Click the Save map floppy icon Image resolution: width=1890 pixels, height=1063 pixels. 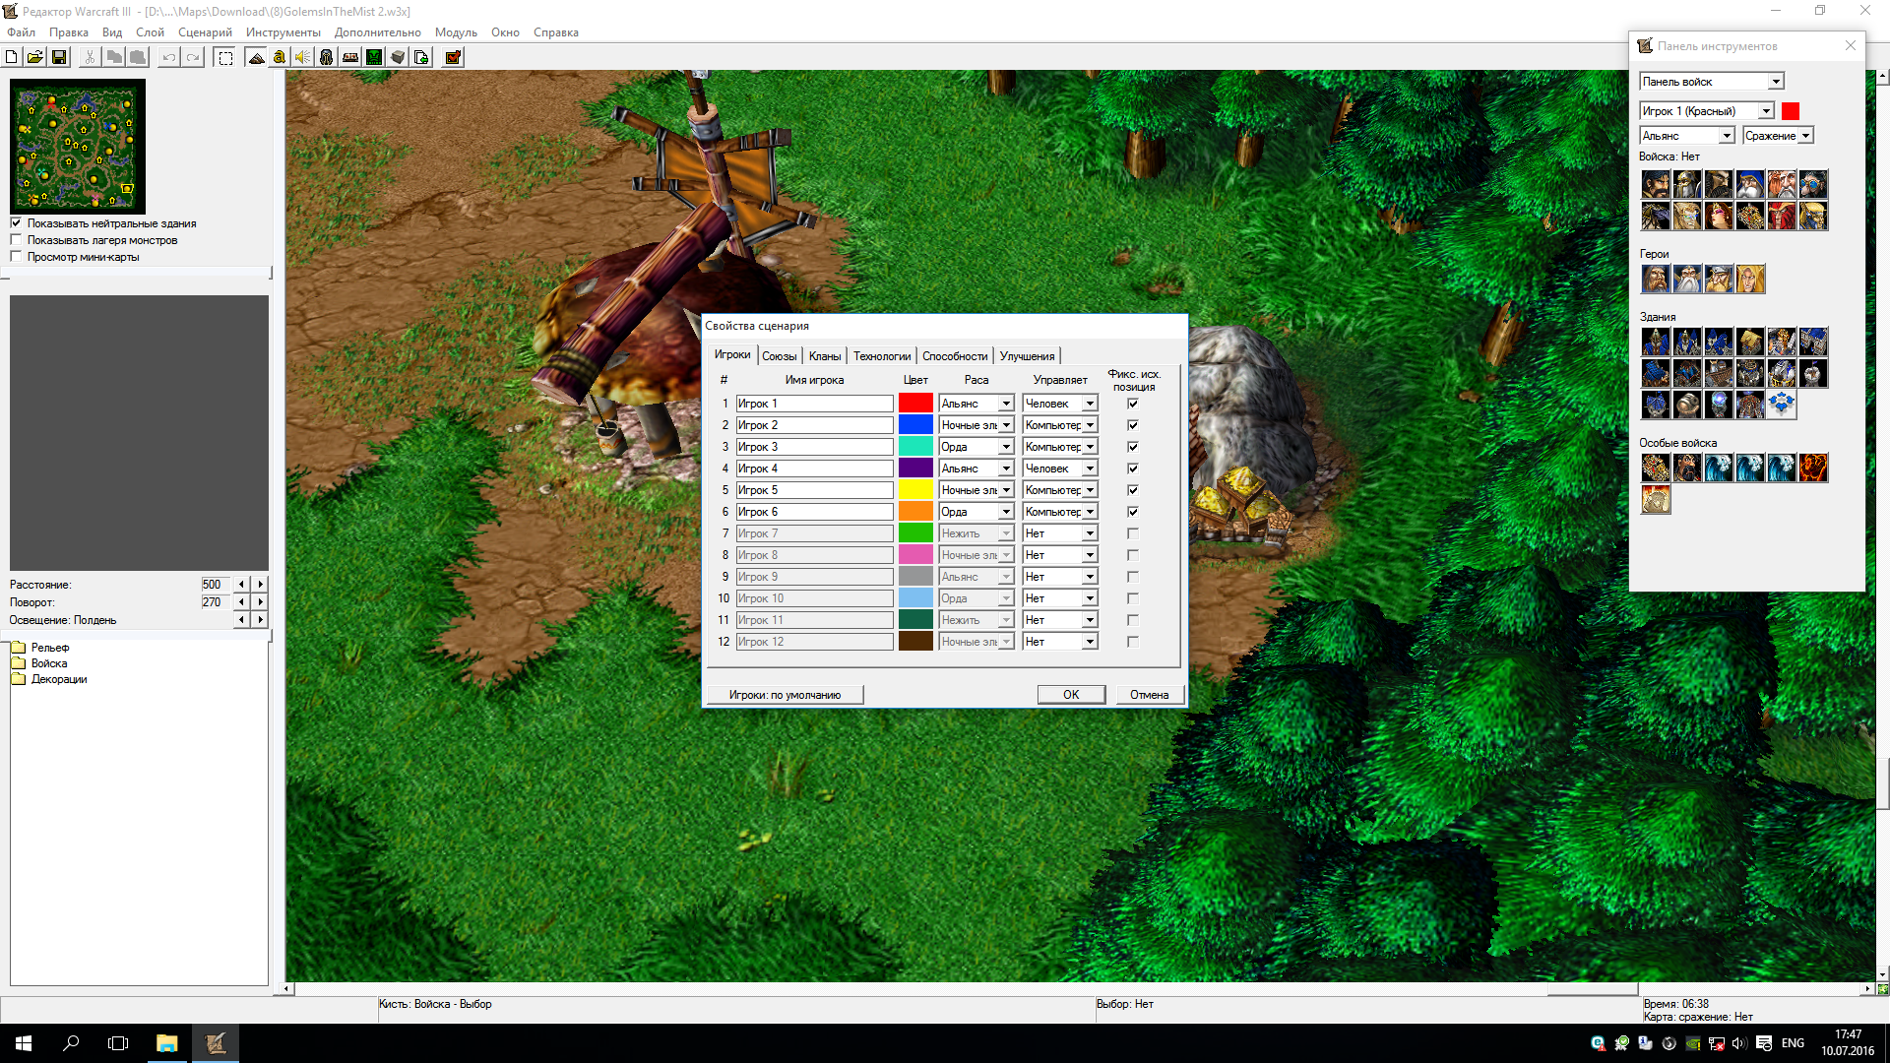pos(59,57)
